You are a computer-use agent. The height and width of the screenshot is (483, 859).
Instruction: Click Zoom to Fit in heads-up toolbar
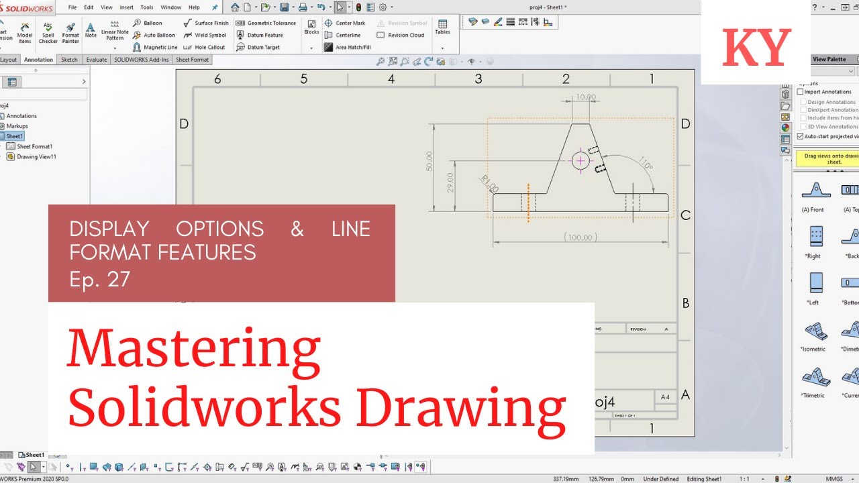(381, 61)
